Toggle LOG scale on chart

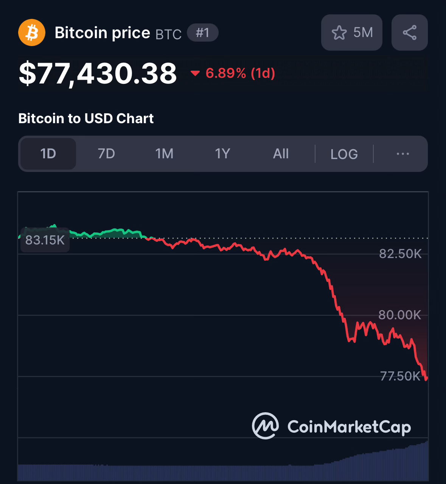pyautogui.click(x=344, y=154)
